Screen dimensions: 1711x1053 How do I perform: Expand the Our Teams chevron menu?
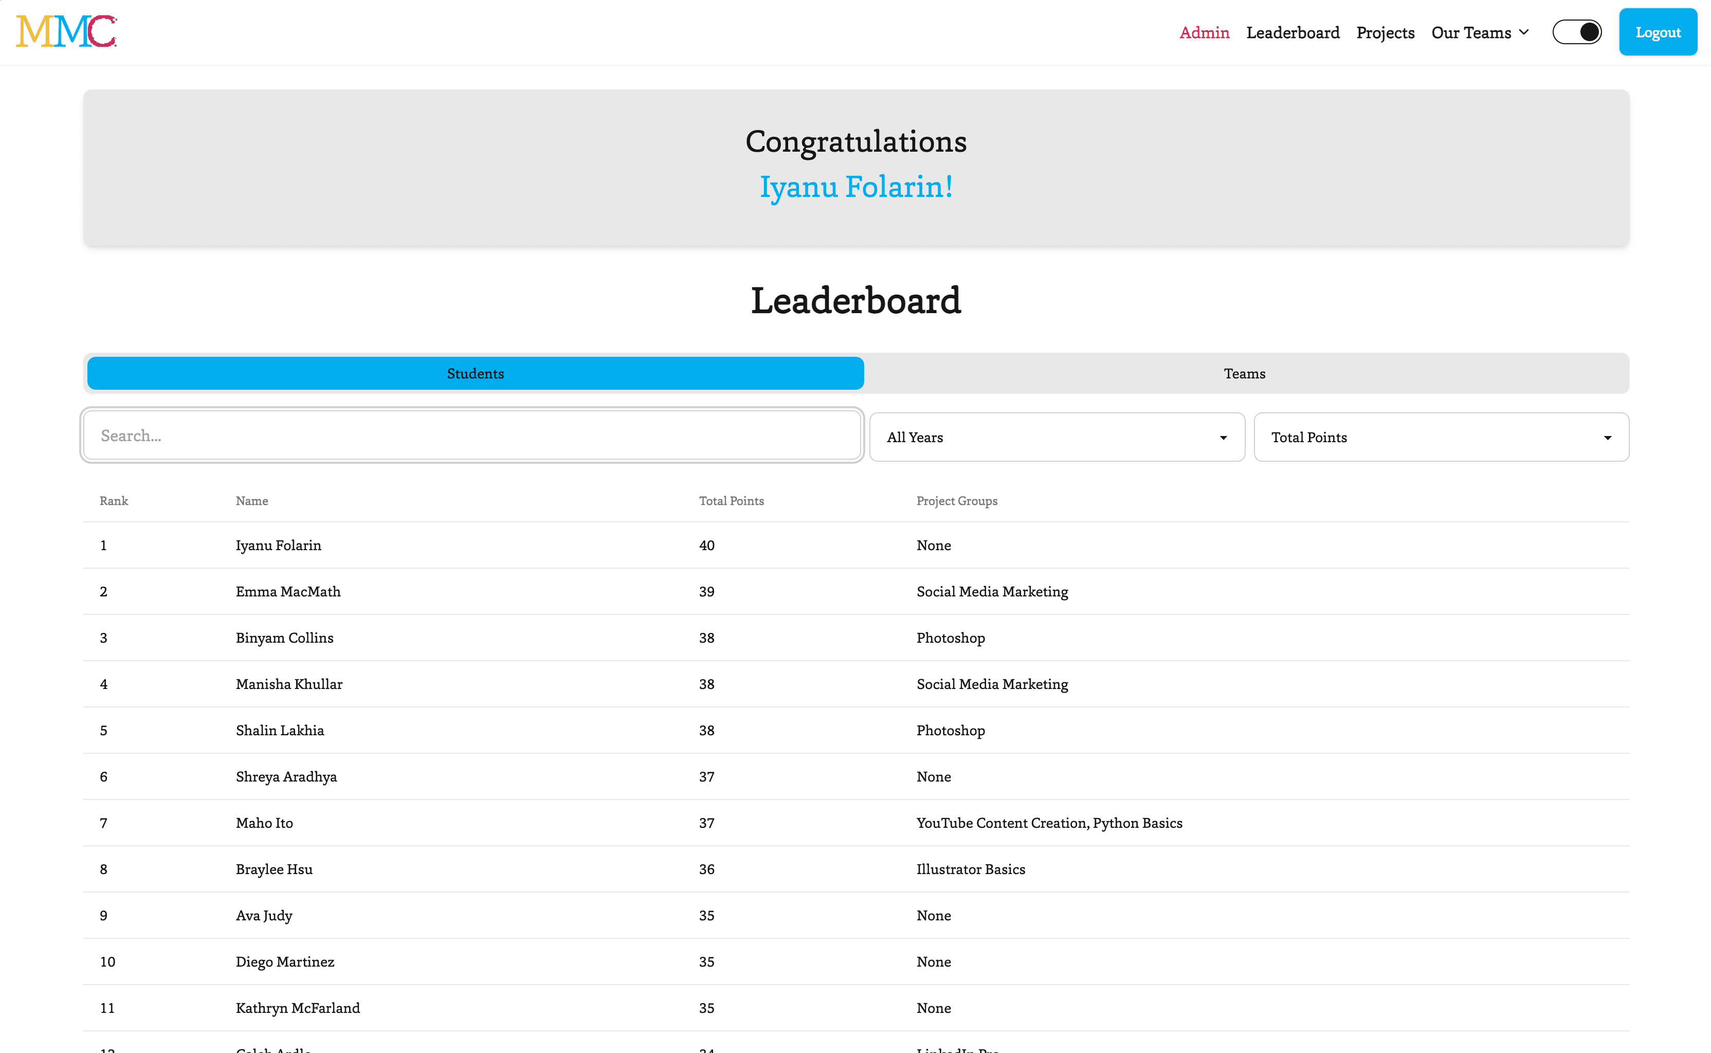pos(1523,32)
